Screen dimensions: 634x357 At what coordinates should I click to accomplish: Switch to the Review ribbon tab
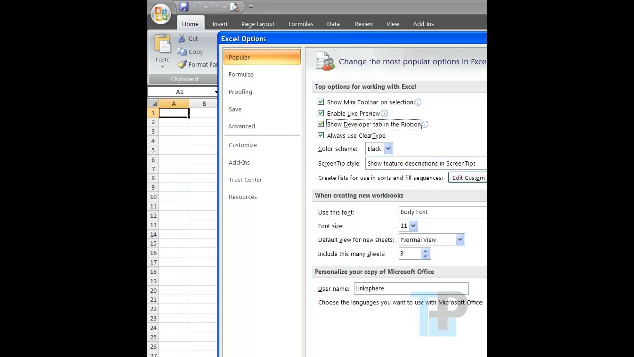(x=364, y=24)
